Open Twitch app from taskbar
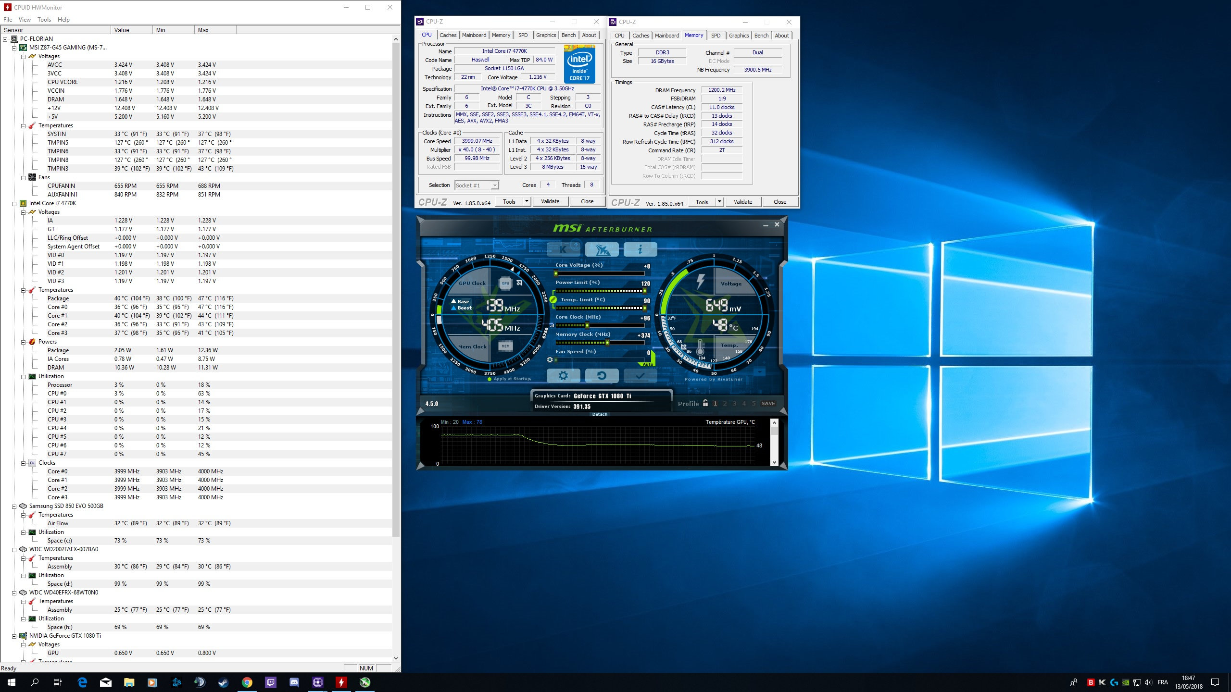The image size is (1231, 692). click(x=271, y=682)
